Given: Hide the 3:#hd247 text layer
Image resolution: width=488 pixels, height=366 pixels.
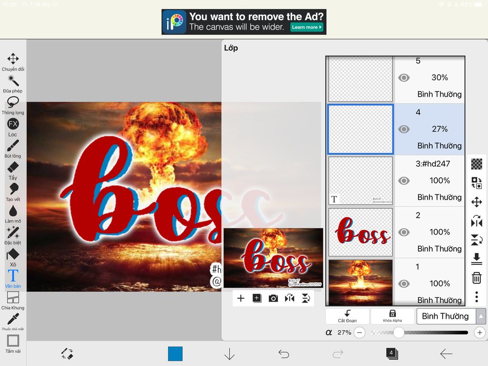Looking at the screenshot, I should [x=404, y=181].
